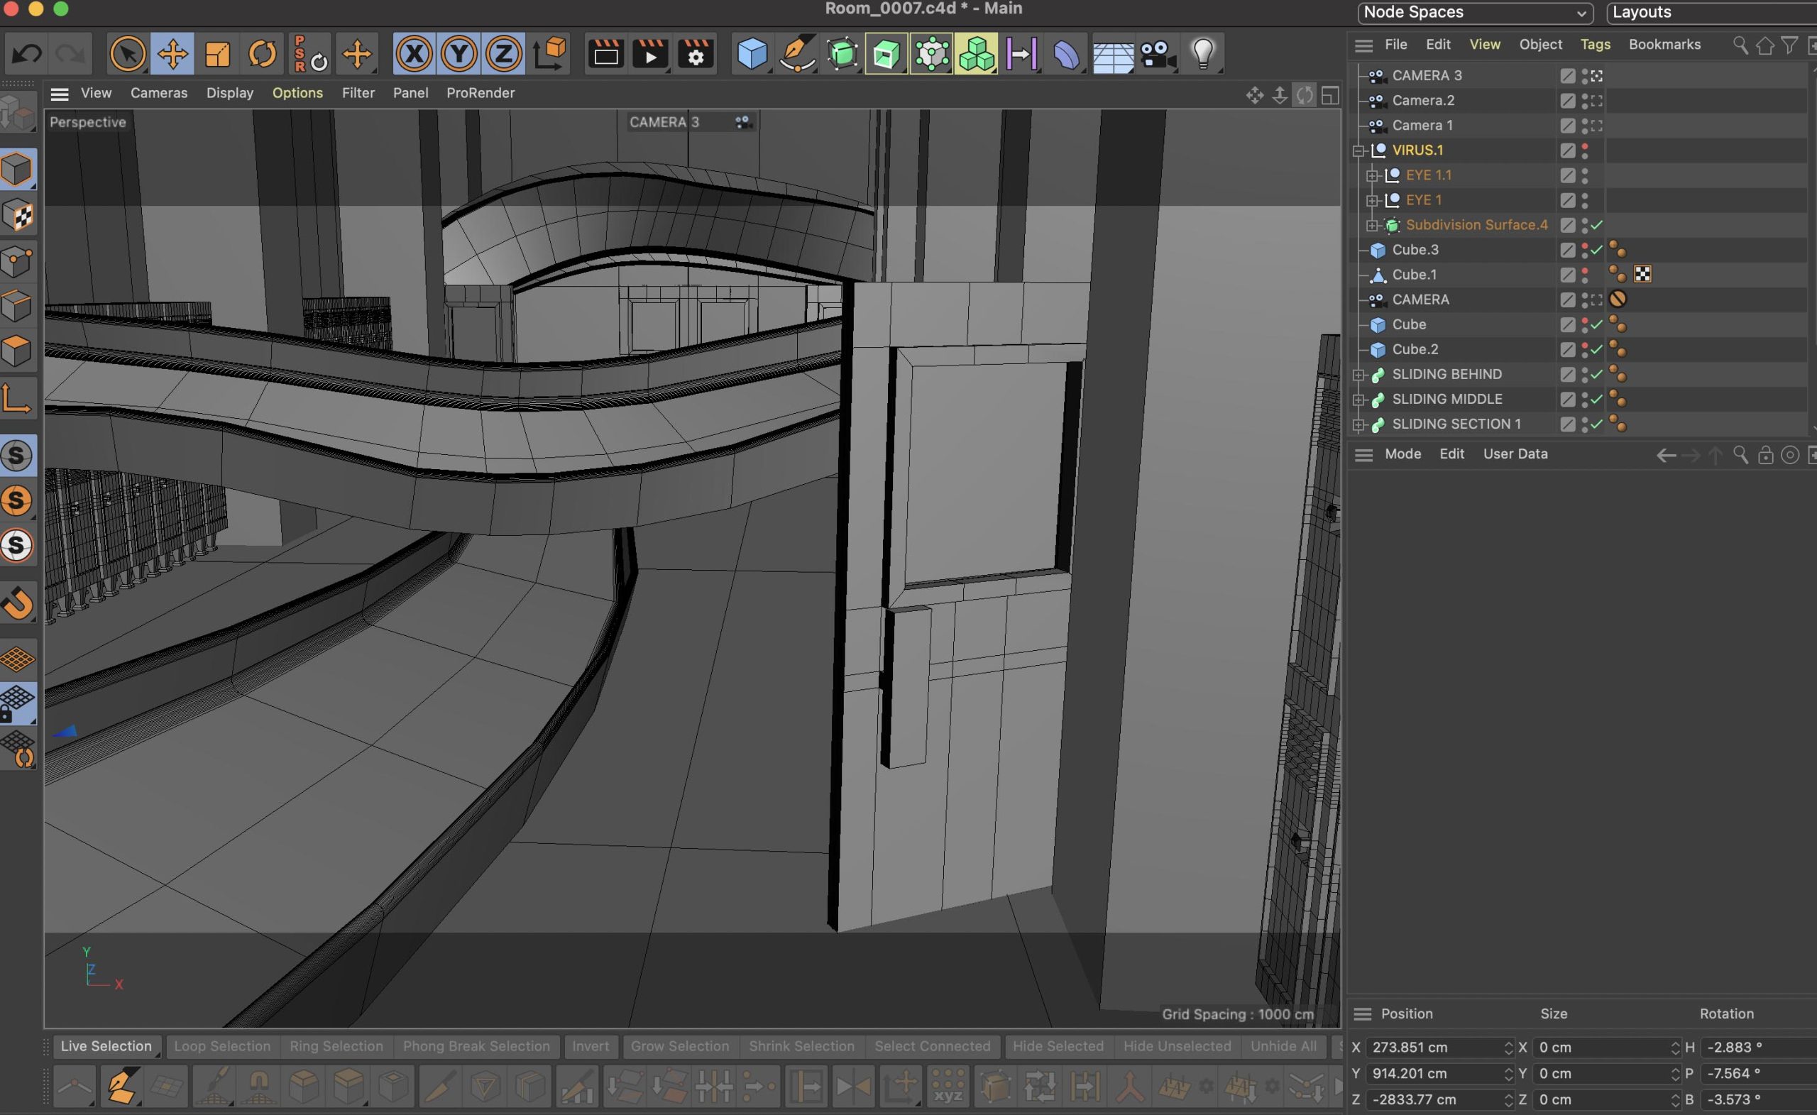Toggle the Enable Snap magnet icon
The width and height of the screenshot is (1817, 1115).
click(x=18, y=603)
